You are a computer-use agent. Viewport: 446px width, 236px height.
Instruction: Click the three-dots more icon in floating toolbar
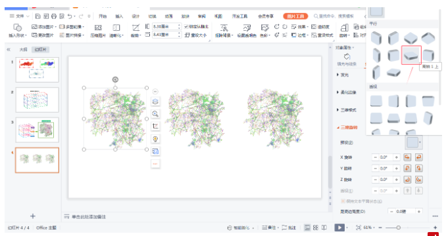tap(155, 164)
